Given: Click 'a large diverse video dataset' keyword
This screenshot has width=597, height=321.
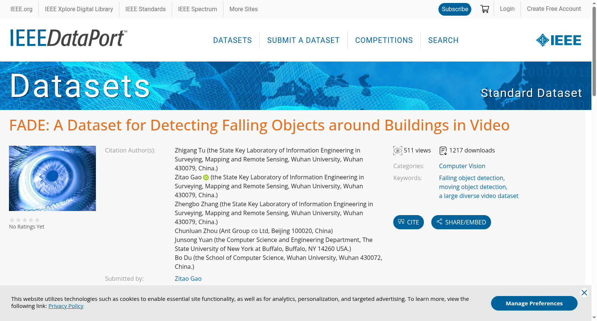Looking at the screenshot, I should 479,196.
